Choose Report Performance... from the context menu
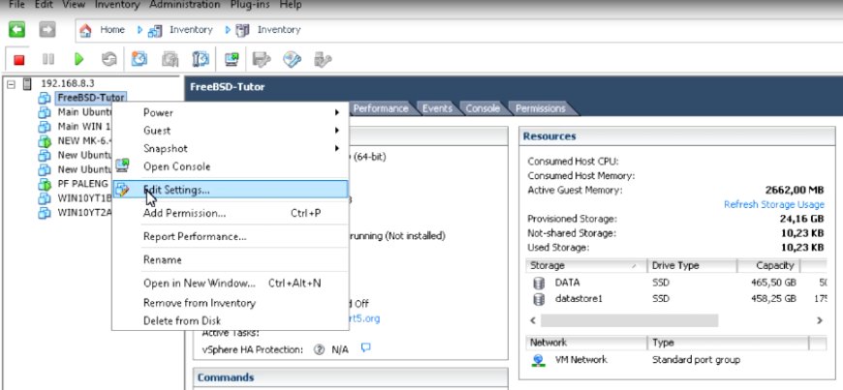 click(230, 236)
